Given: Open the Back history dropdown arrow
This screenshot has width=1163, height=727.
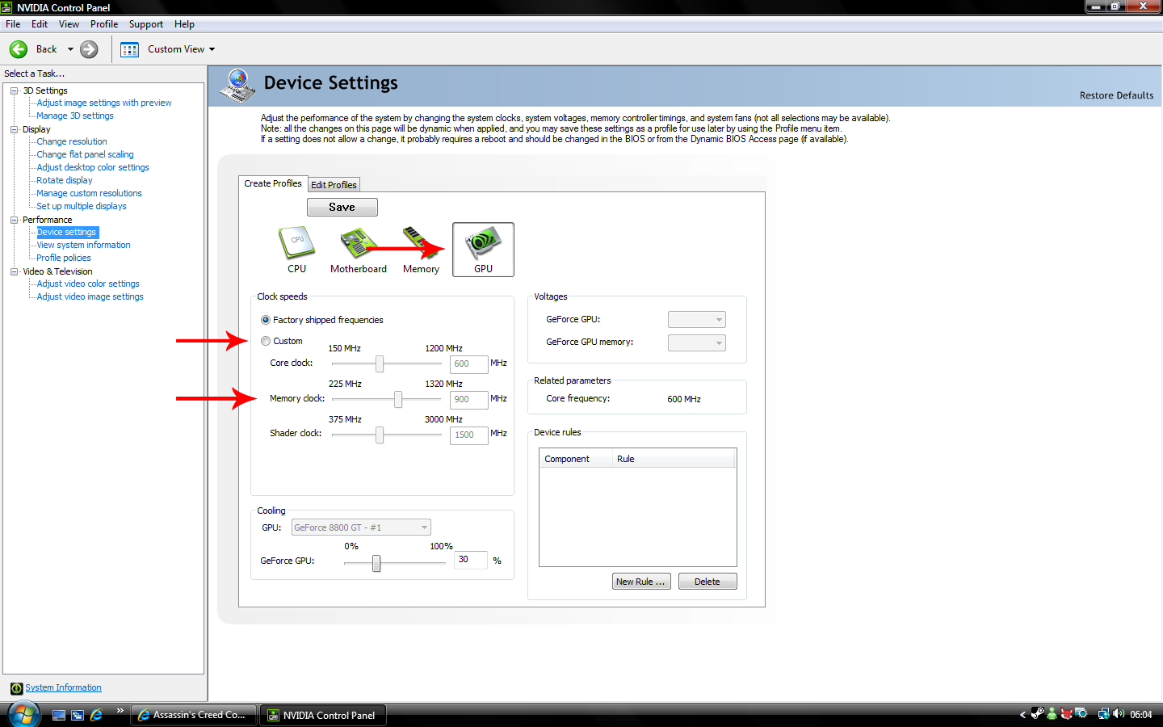Looking at the screenshot, I should click(x=70, y=49).
